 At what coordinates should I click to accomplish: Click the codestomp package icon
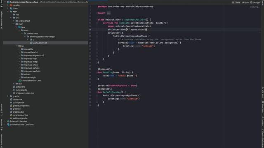tap(25, 33)
